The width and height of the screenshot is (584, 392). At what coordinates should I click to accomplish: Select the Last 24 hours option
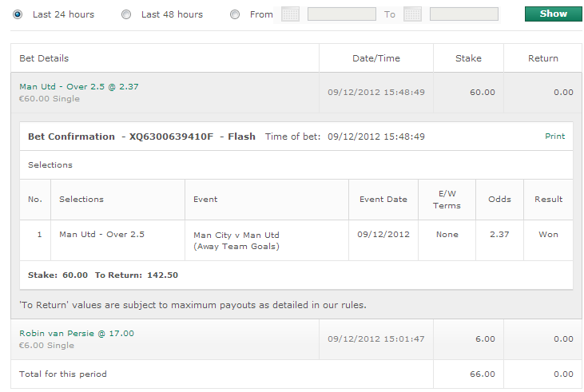[18, 14]
